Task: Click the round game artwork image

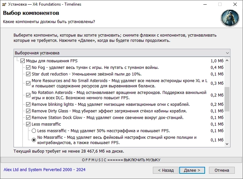Action: pyautogui.click(x=230, y=18)
